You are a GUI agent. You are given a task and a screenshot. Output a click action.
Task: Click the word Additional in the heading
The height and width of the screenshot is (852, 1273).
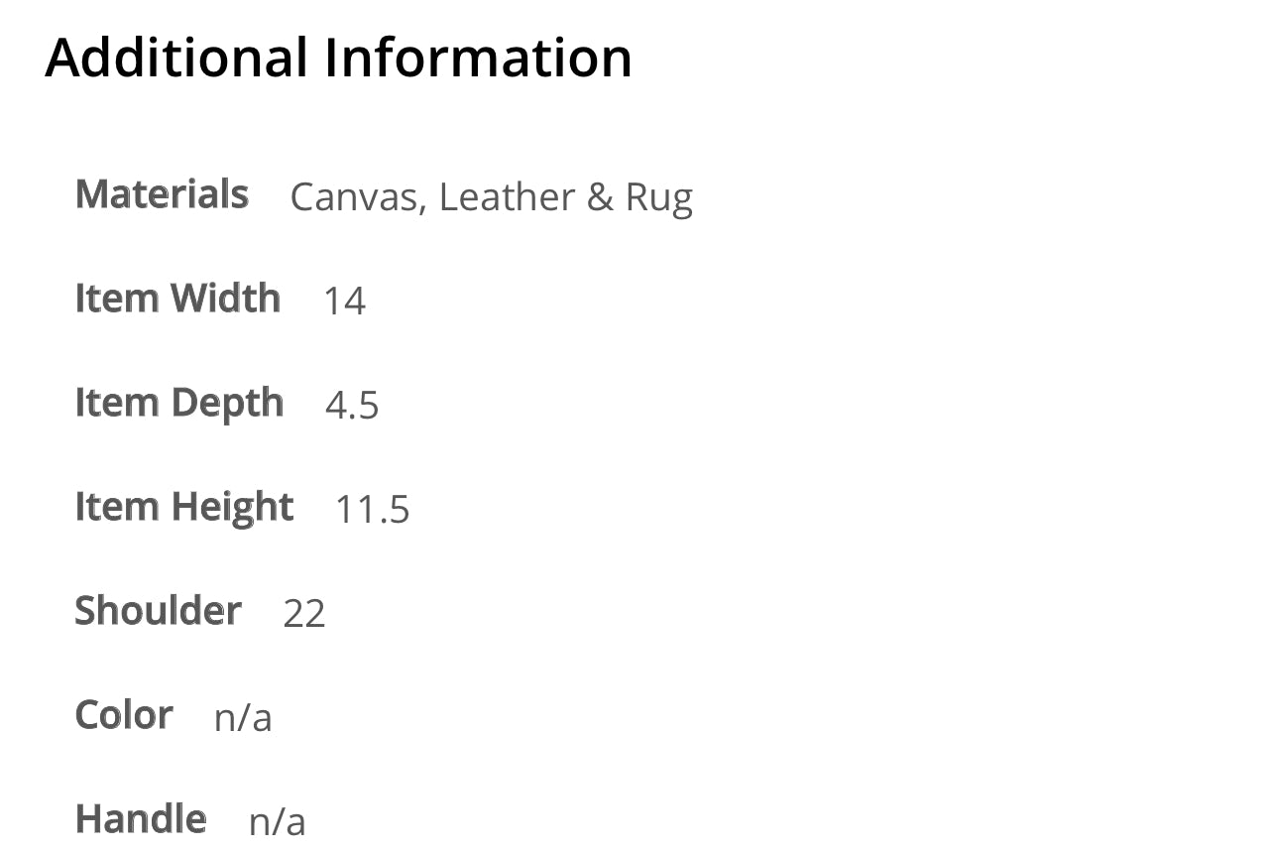[x=176, y=58]
